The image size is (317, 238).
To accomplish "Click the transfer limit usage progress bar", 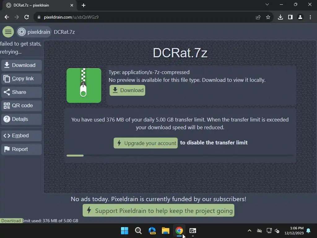I will [x=180, y=156].
